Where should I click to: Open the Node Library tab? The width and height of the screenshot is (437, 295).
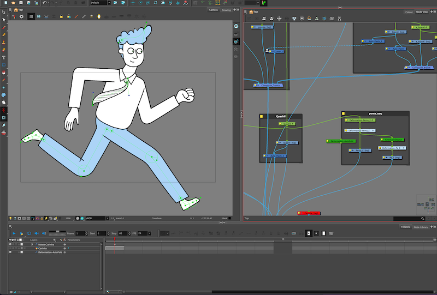[x=421, y=227]
